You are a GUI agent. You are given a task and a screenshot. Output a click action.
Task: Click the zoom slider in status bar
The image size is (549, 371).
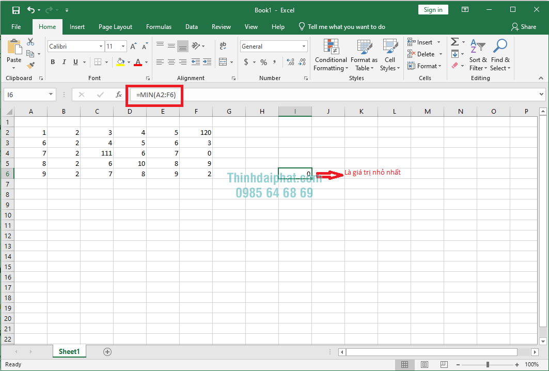tap(488, 364)
